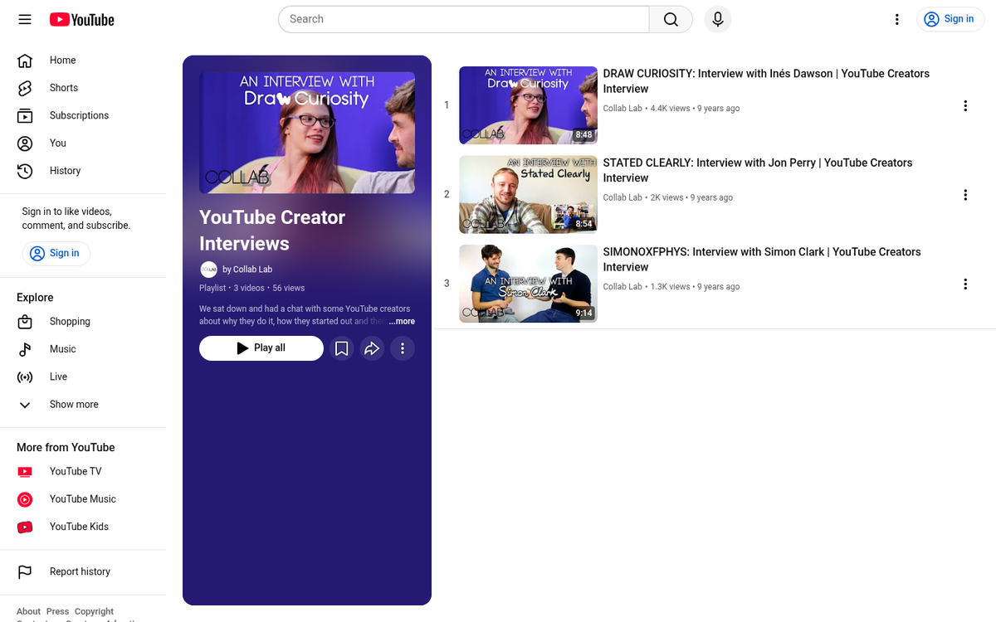This screenshot has height=622, width=996.
Task: Click Sign in button at top right
Action: tap(950, 19)
